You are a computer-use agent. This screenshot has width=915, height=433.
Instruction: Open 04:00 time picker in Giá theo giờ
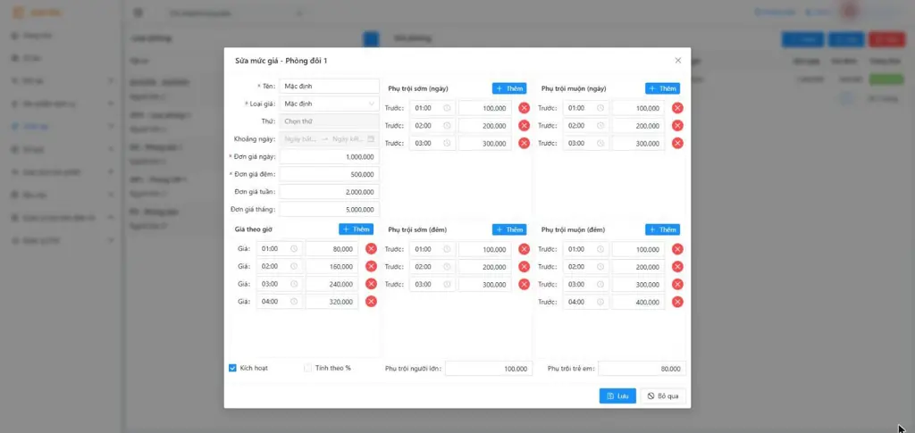pos(280,301)
